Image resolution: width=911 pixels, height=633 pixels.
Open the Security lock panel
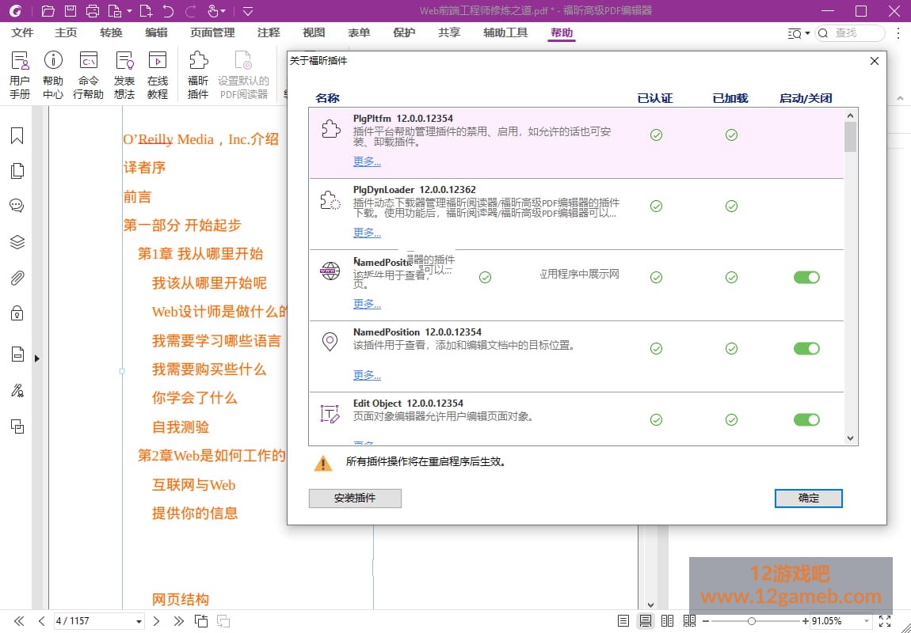(17, 313)
